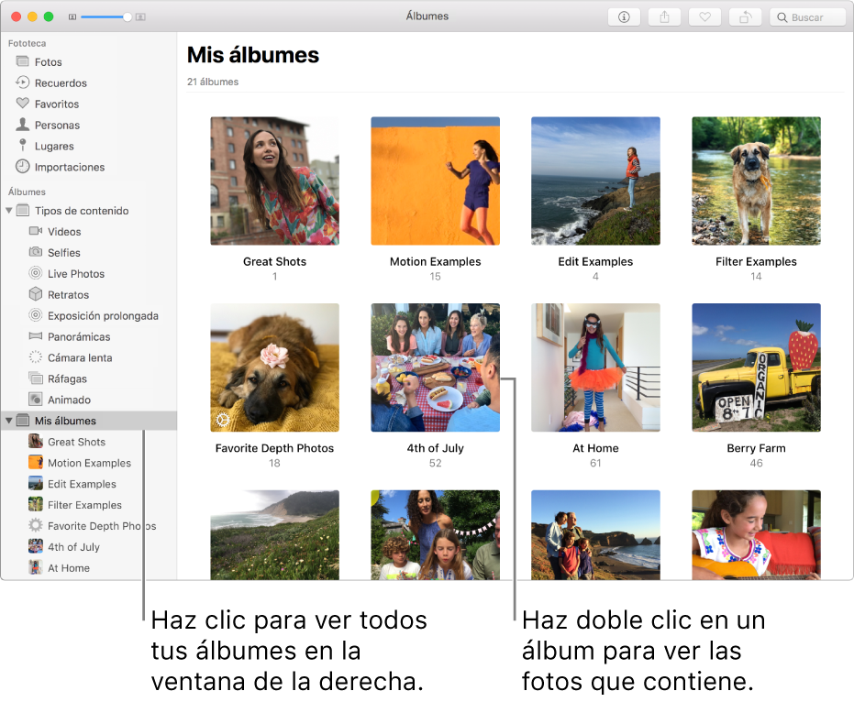Collapse the Tipos de contenido group
The height and width of the screenshot is (702, 854).
pos(9,211)
